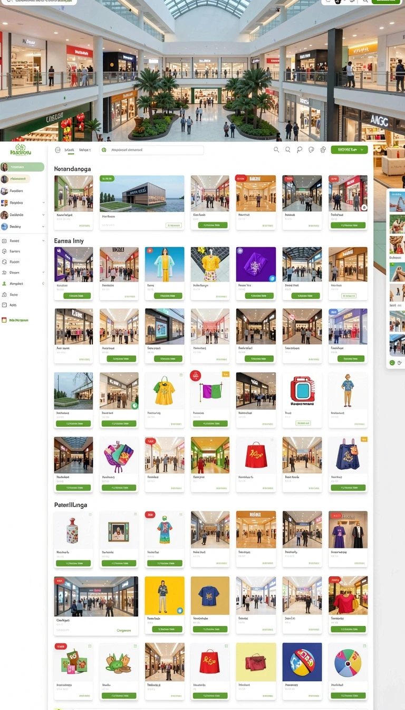This screenshot has height=710, width=405.
Task: Click the outlined button on the red radio card
Action: 303,423
